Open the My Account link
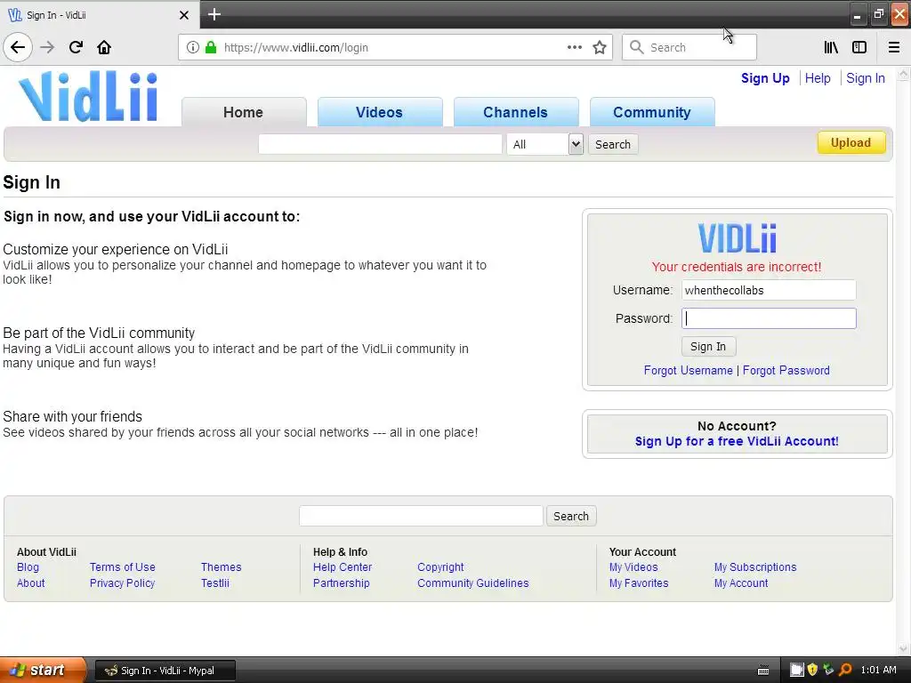Image resolution: width=911 pixels, height=683 pixels. pyautogui.click(x=741, y=583)
